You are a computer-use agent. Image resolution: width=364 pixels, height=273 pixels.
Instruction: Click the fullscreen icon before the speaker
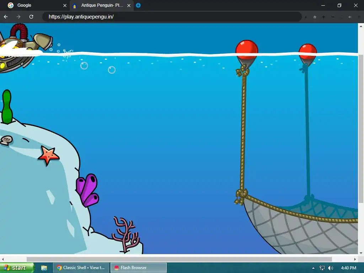[341, 17]
